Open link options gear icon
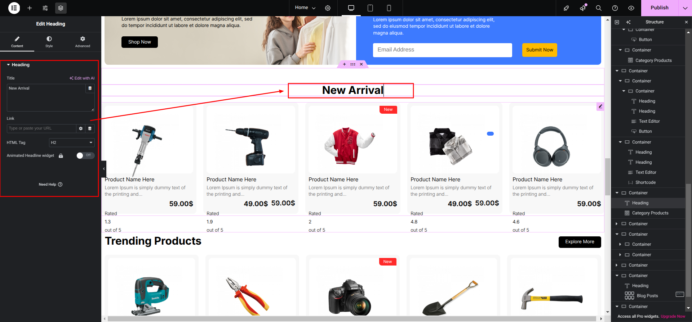Image resolution: width=692 pixels, height=322 pixels. pos(81,128)
